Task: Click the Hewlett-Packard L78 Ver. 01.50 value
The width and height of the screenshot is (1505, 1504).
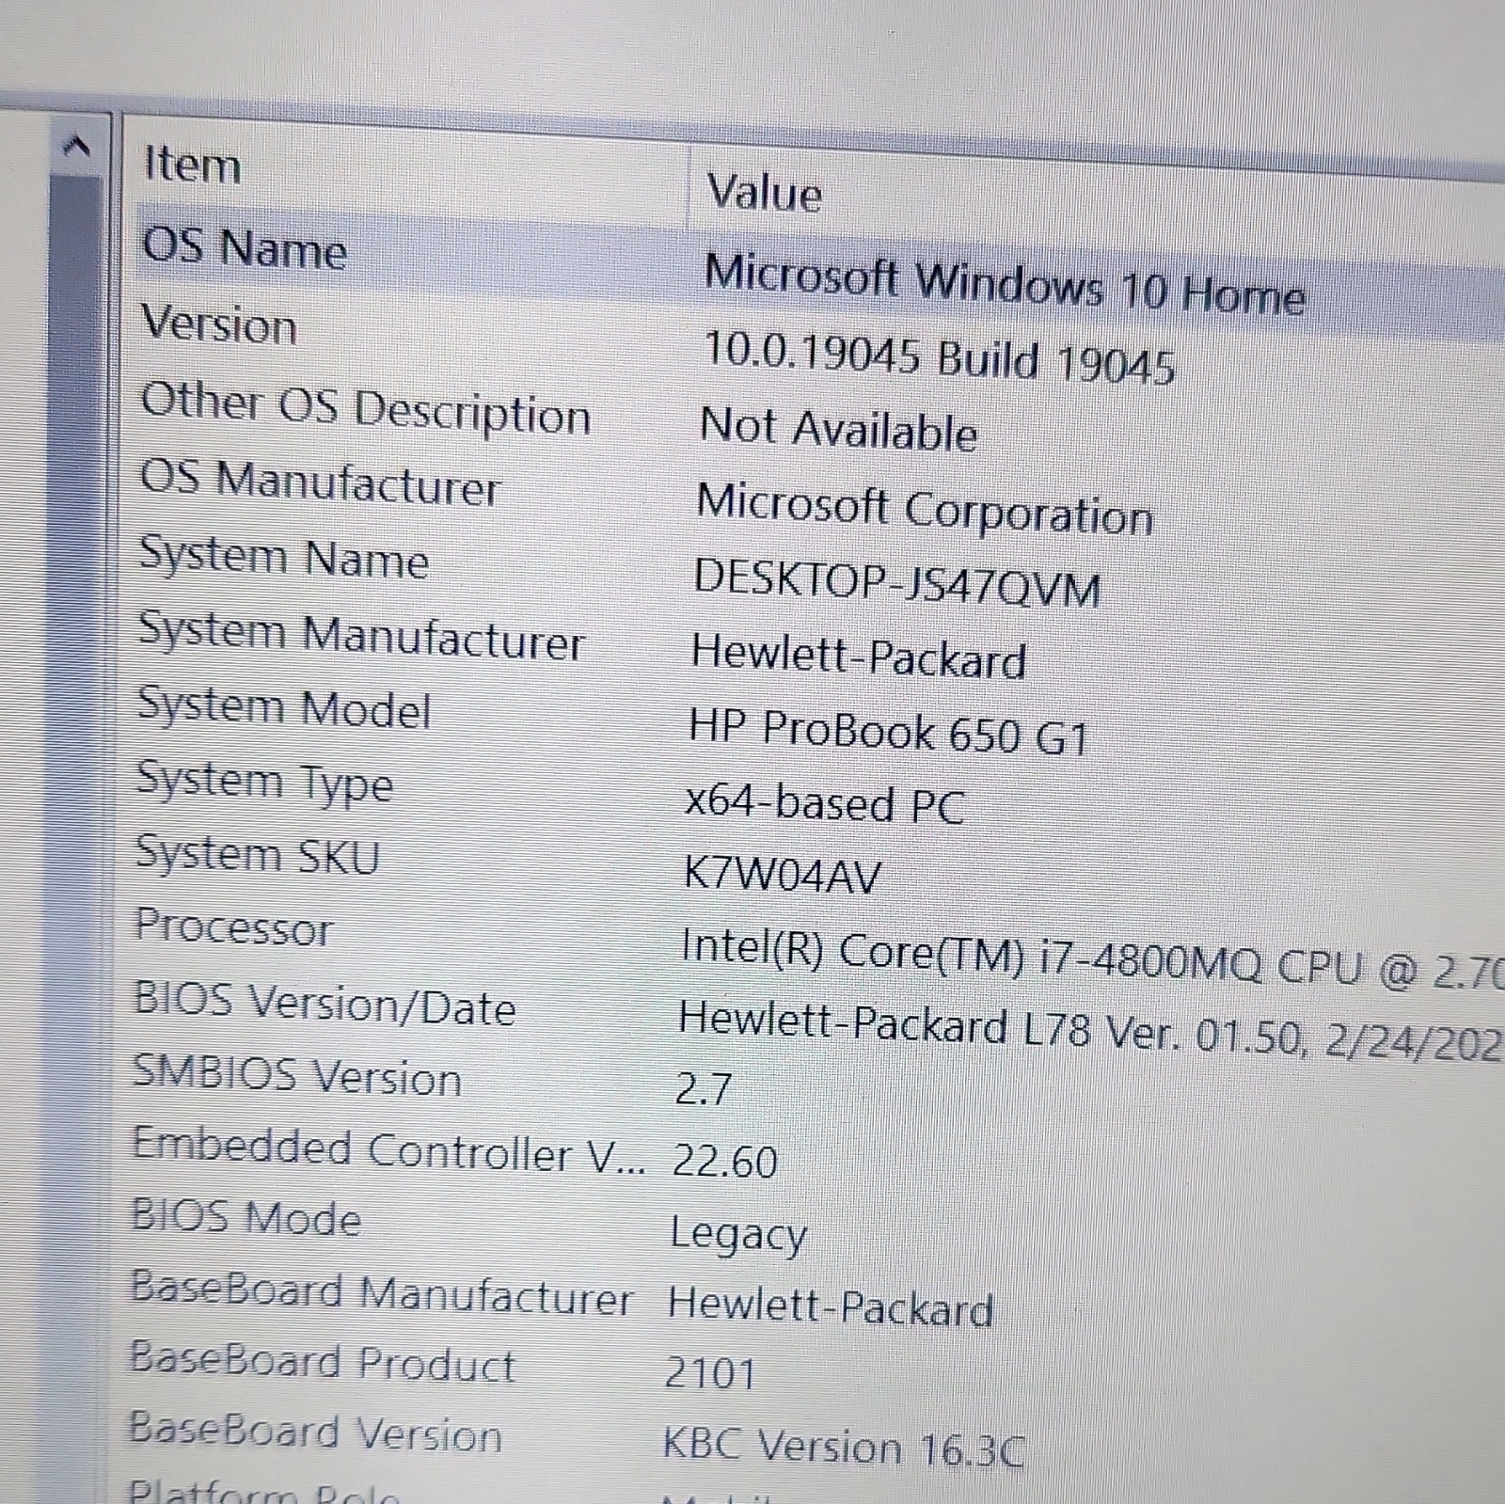Action: point(1091,1031)
